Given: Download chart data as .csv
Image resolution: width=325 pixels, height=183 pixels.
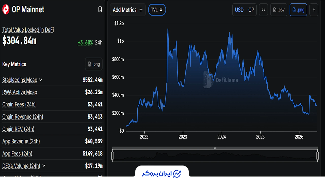Looking at the screenshot, I should click(x=279, y=10).
